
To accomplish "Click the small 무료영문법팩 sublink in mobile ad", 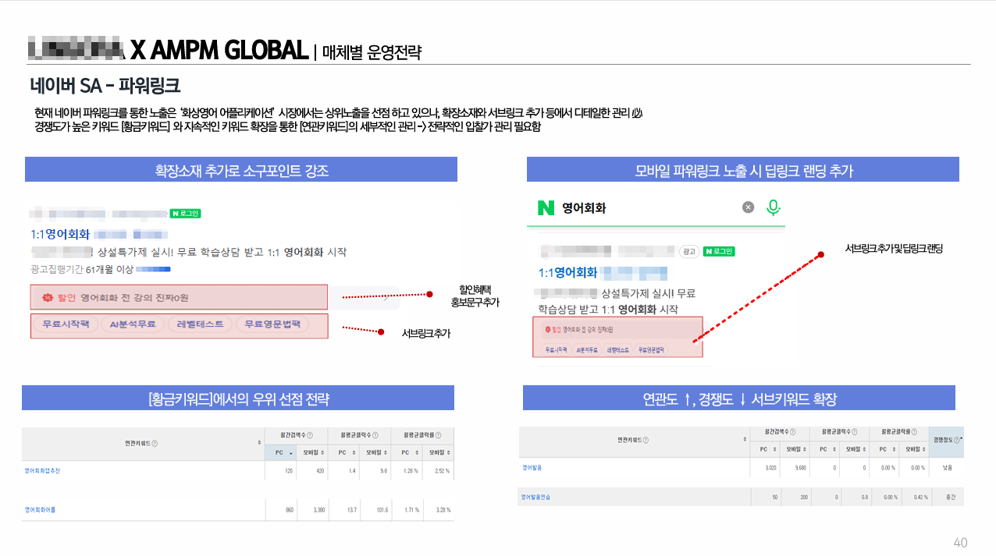I will pos(651,350).
